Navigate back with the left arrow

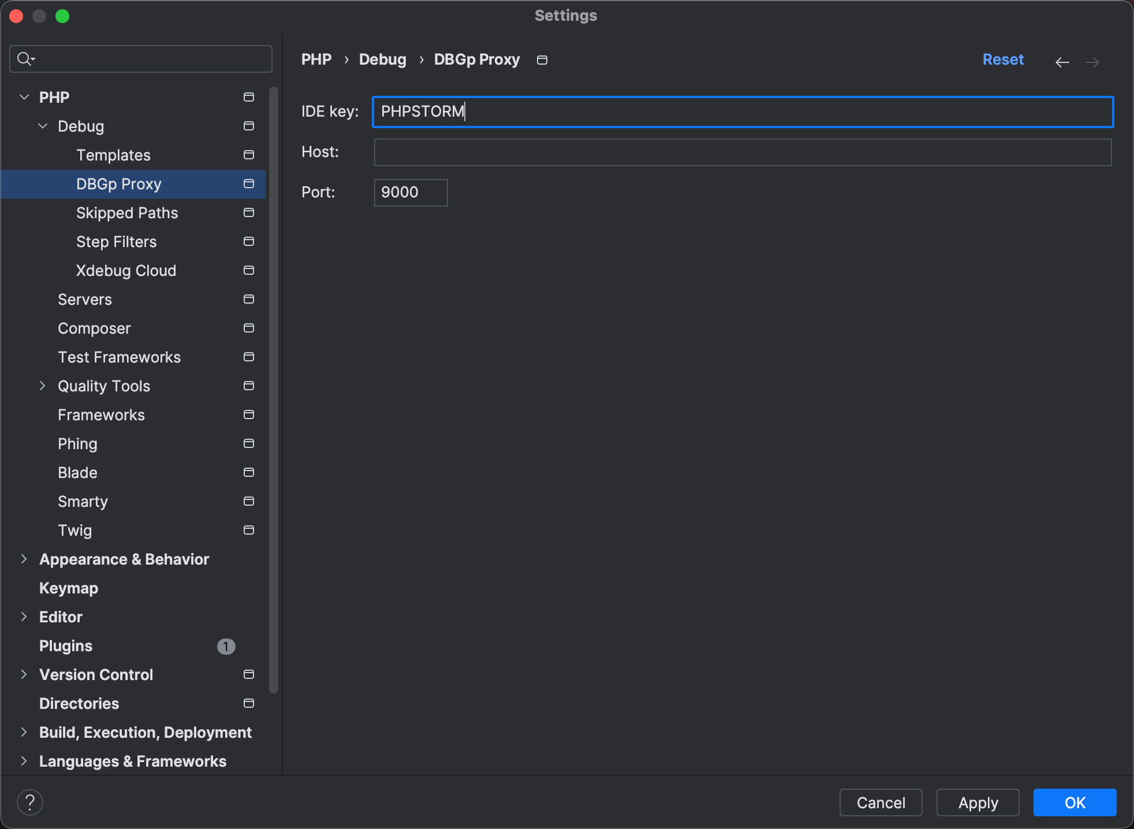1062,62
